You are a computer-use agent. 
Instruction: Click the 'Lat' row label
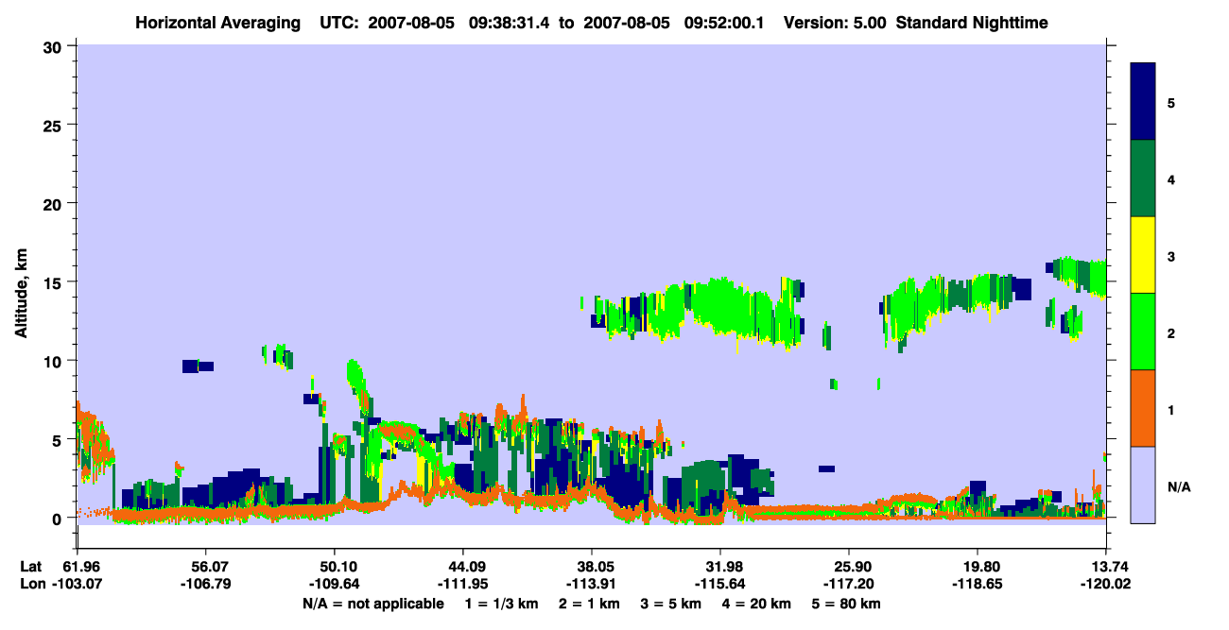31,567
